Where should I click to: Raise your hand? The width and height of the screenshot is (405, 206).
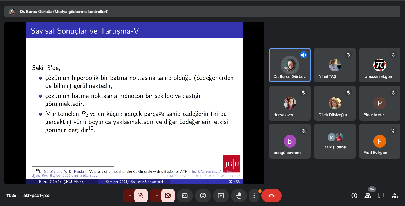pyautogui.click(x=239, y=196)
